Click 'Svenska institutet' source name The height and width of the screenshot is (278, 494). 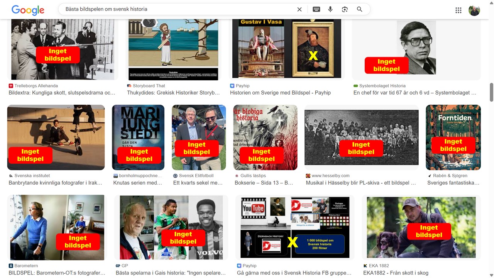(32, 176)
